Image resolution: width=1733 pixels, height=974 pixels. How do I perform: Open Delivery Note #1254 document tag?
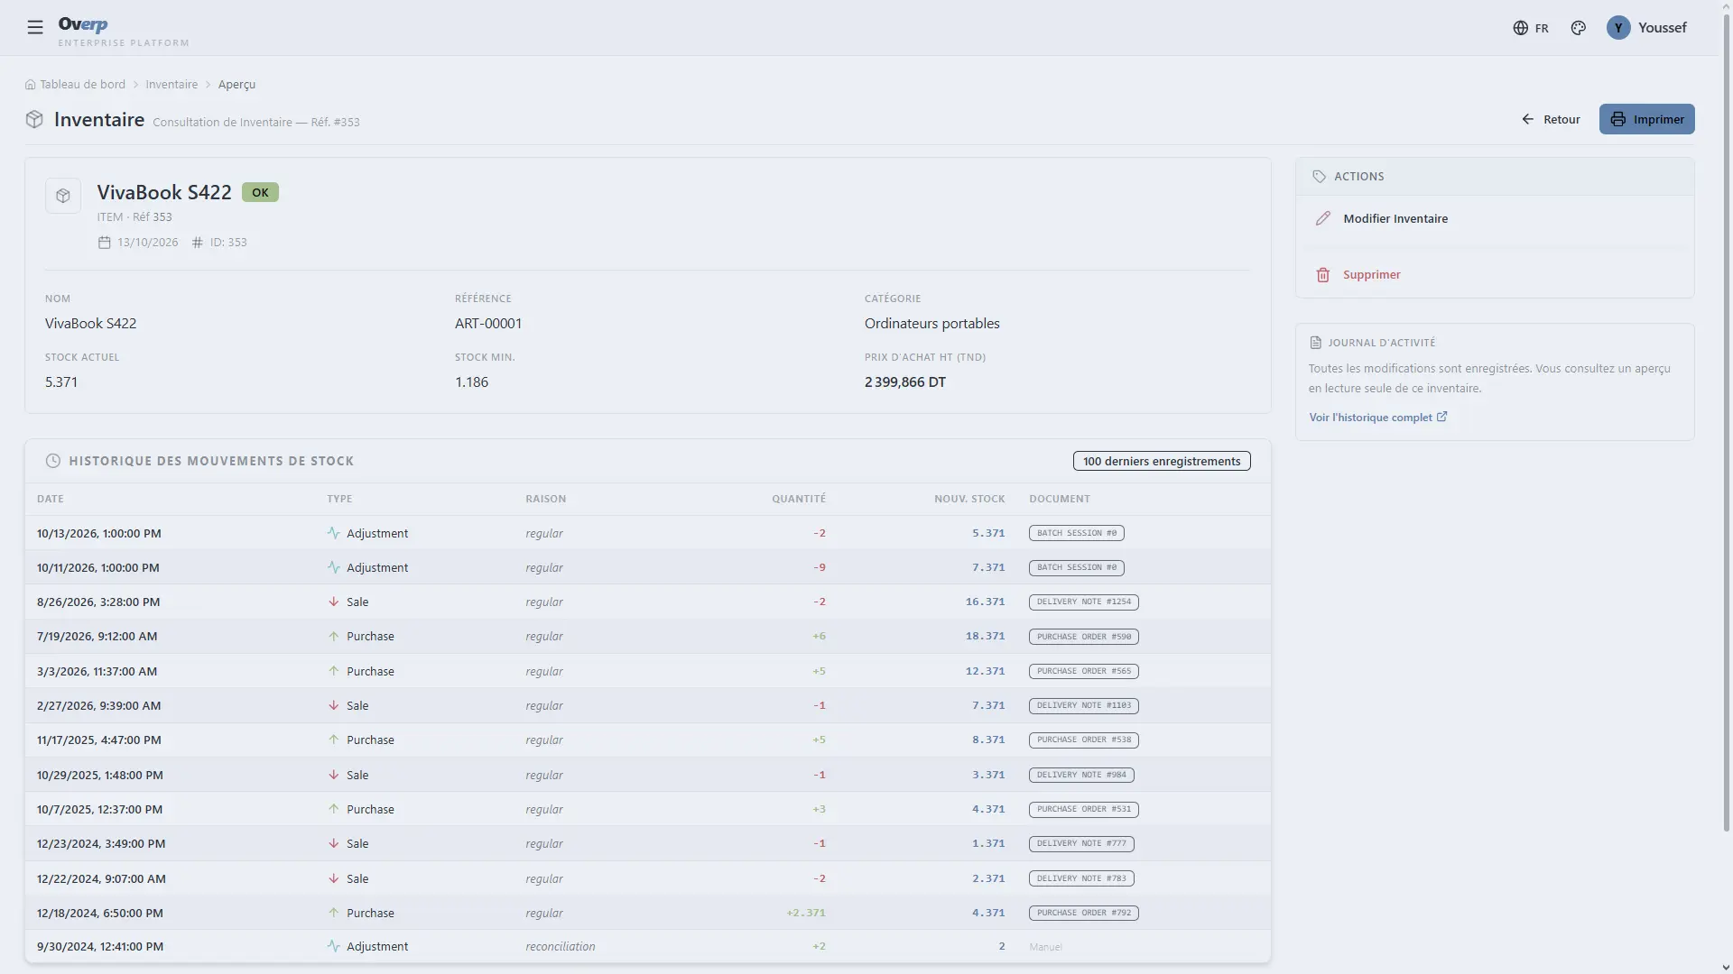(x=1083, y=602)
